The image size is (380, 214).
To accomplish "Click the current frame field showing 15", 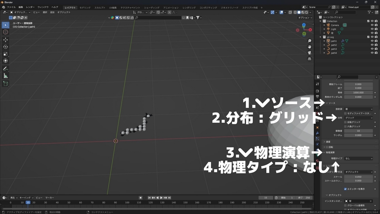I will click(265, 198).
